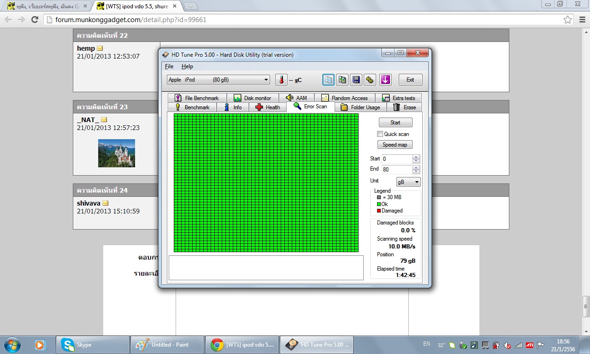Click the temperature thermometer icon
The width and height of the screenshot is (590, 354).
(x=281, y=80)
